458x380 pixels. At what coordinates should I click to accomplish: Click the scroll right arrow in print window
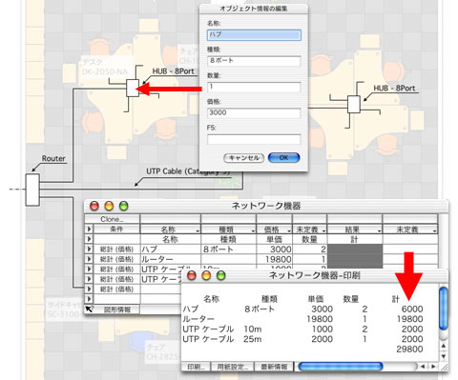pos(433,367)
